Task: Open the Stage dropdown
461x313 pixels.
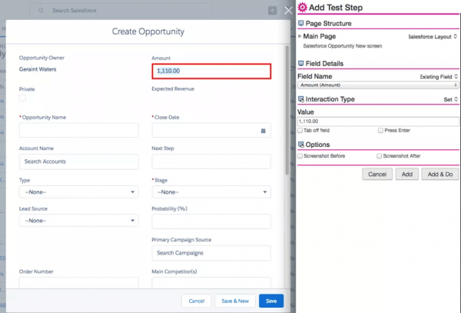Action: [211, 192]
